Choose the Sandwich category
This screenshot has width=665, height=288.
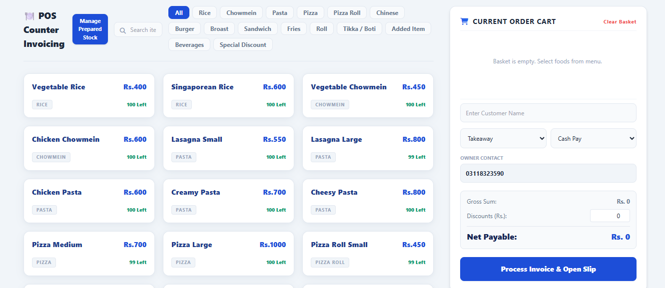pos(258,28)
